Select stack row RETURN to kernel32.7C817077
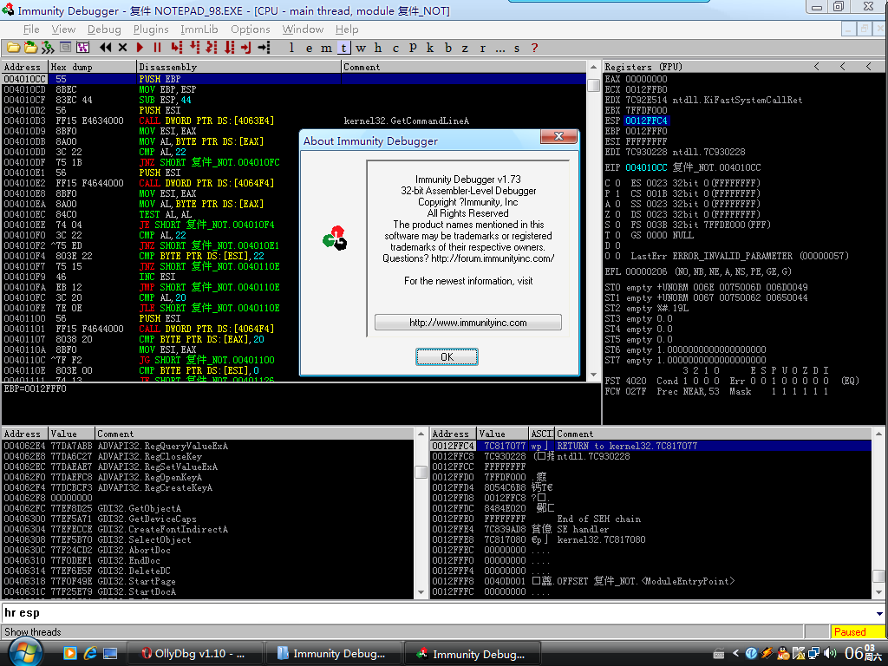888x666 pixels. (650, 447)
